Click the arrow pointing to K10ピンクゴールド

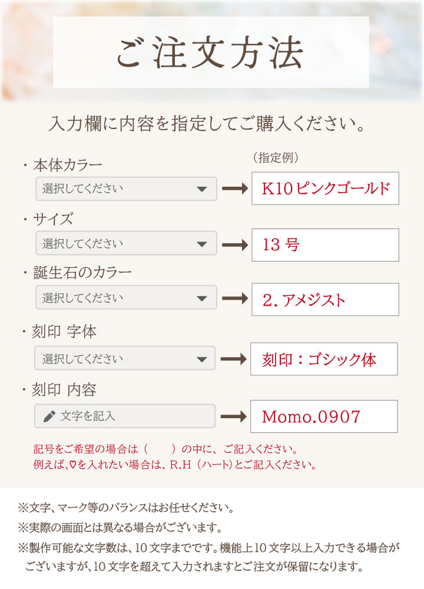pos(234,189)
